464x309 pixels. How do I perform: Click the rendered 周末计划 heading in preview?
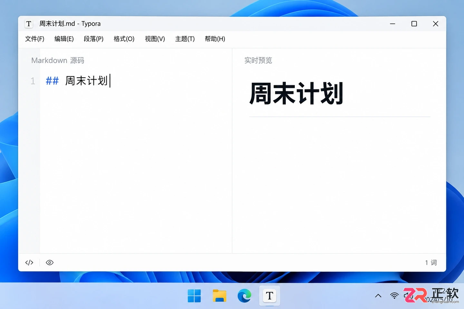pos(296,94)
